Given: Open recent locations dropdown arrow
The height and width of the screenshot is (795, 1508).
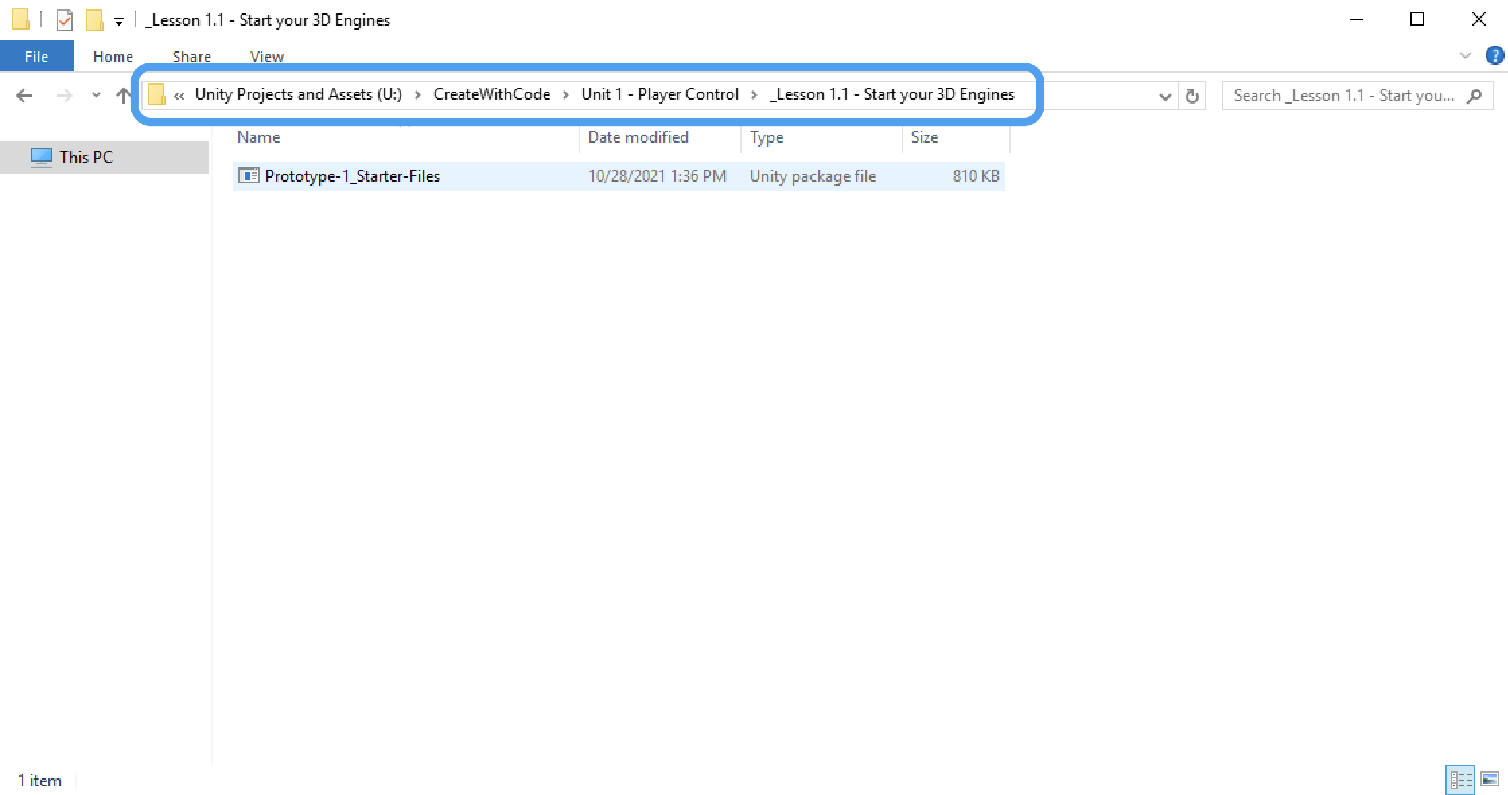Looking at the screenshot, I should [96, 96].
